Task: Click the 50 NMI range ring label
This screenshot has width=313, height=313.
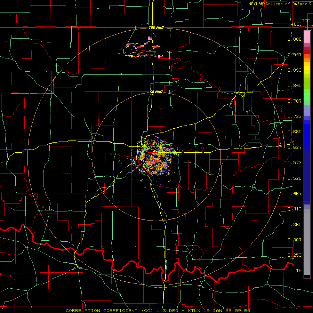Action: pos(156,92)
